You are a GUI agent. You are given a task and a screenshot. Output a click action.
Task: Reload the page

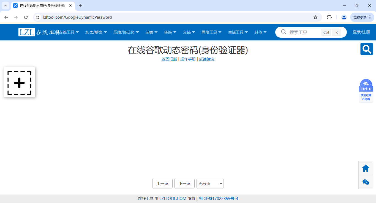click(x=26, y=17)
